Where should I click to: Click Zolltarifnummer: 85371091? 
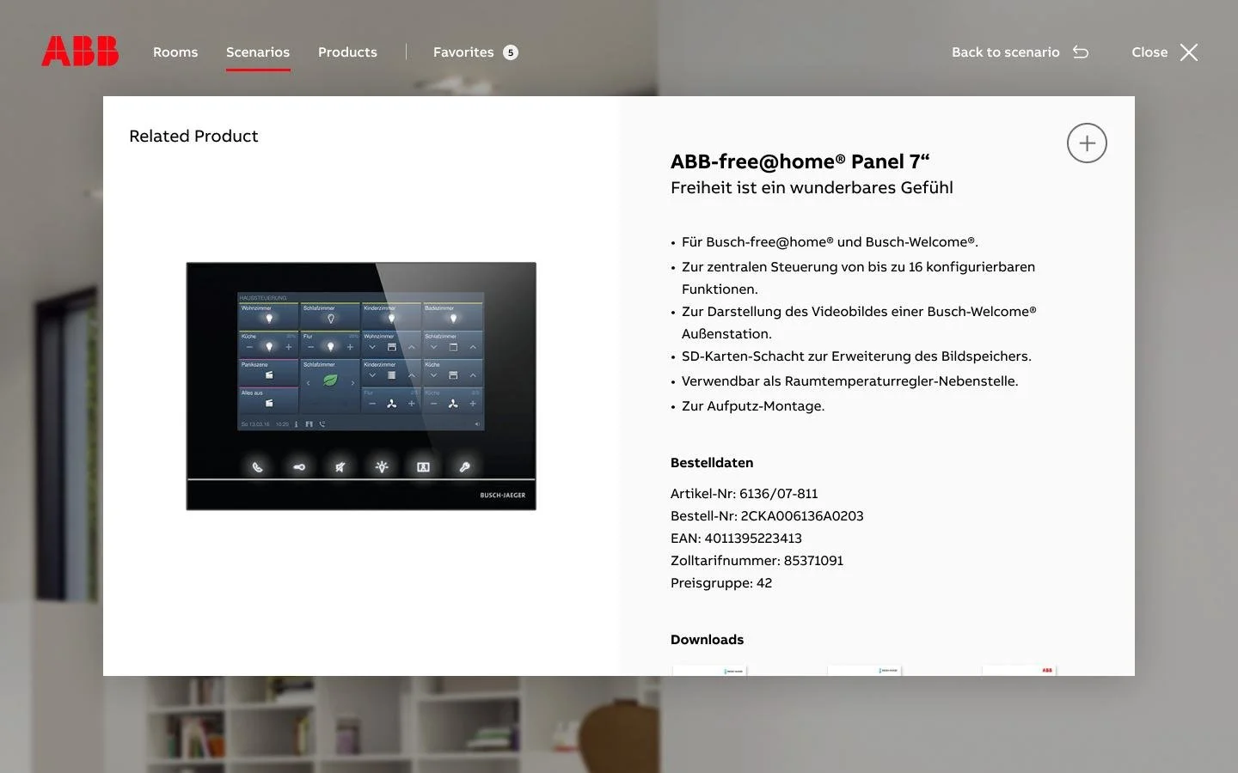(757, 561)
